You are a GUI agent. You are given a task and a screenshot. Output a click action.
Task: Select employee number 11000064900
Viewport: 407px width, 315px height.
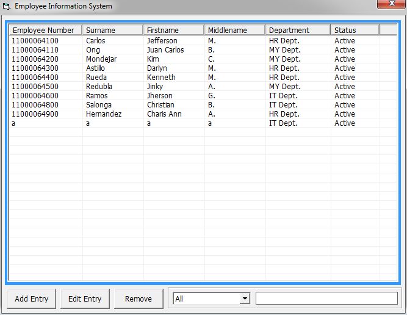(35, 114)
